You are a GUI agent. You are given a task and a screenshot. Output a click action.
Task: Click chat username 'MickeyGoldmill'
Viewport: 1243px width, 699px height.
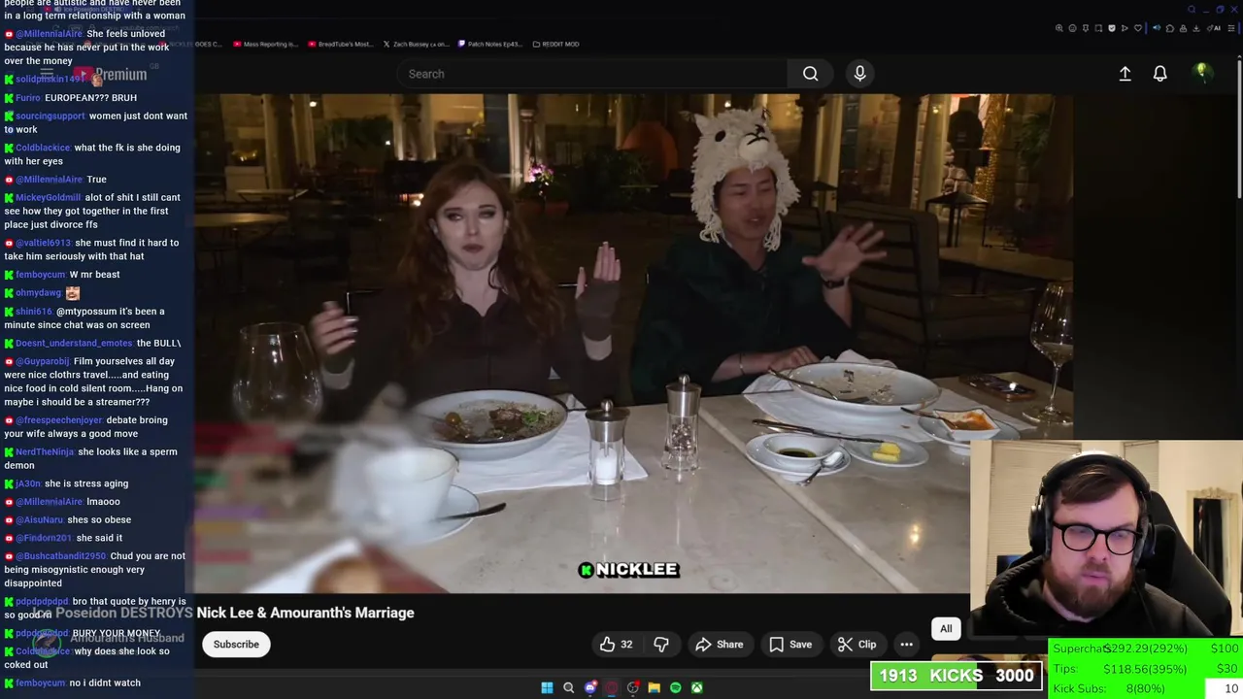(x=49, y=198)
